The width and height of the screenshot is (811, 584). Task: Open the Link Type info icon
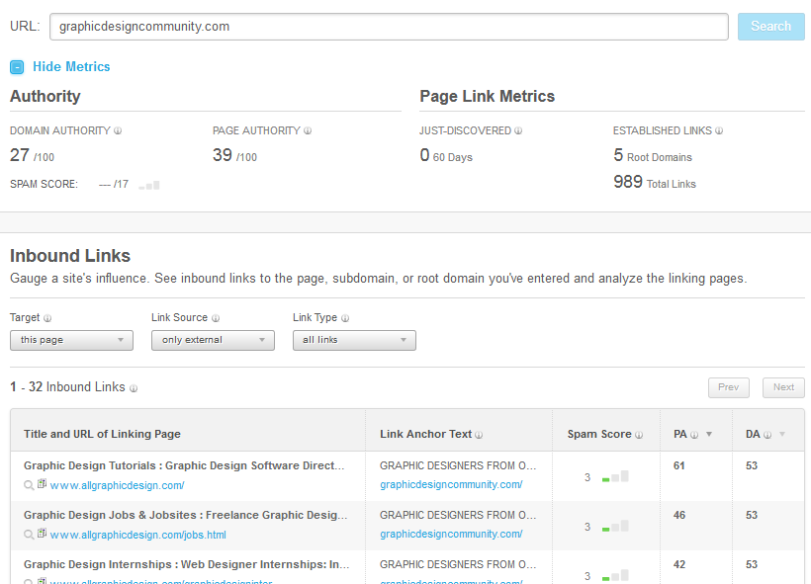tap(345, 318)
